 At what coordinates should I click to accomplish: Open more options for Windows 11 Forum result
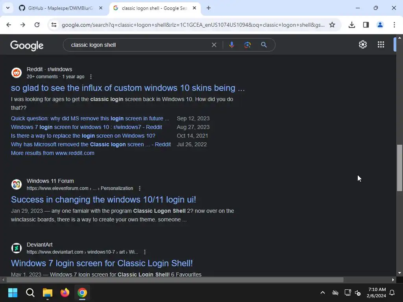click(140, 188)
